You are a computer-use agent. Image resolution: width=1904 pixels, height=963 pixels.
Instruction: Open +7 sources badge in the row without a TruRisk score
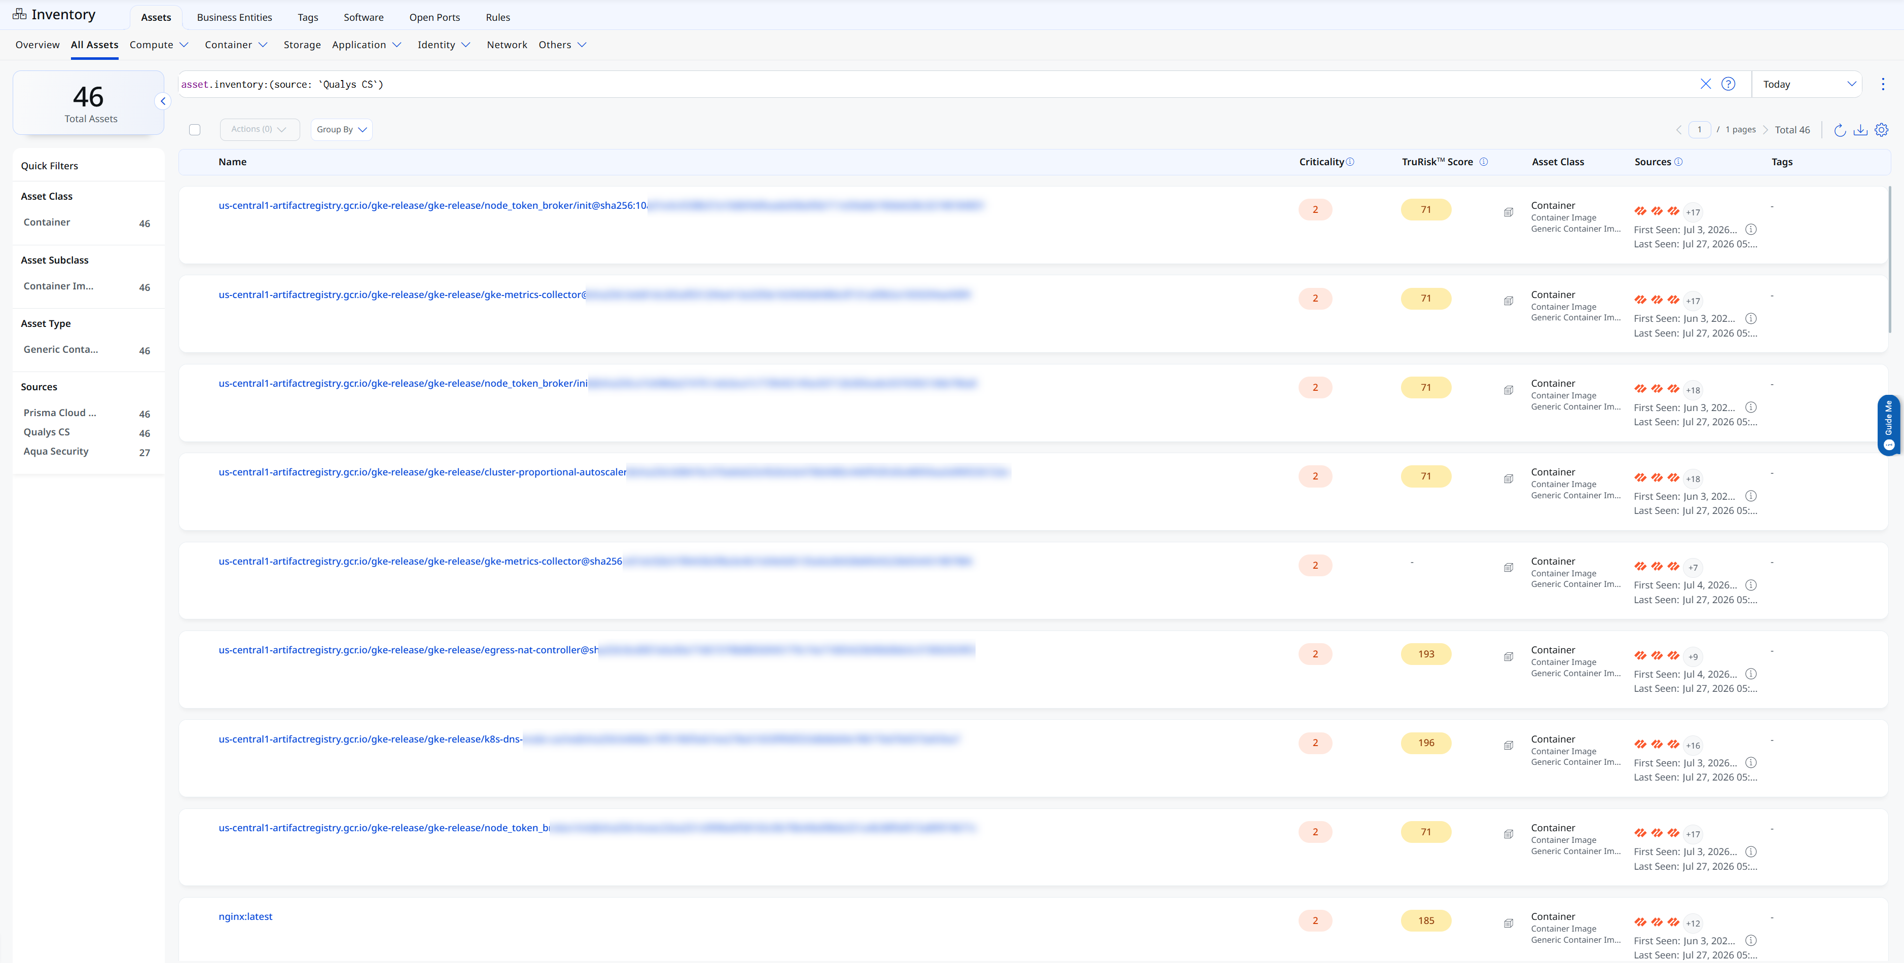[1693, 568]
